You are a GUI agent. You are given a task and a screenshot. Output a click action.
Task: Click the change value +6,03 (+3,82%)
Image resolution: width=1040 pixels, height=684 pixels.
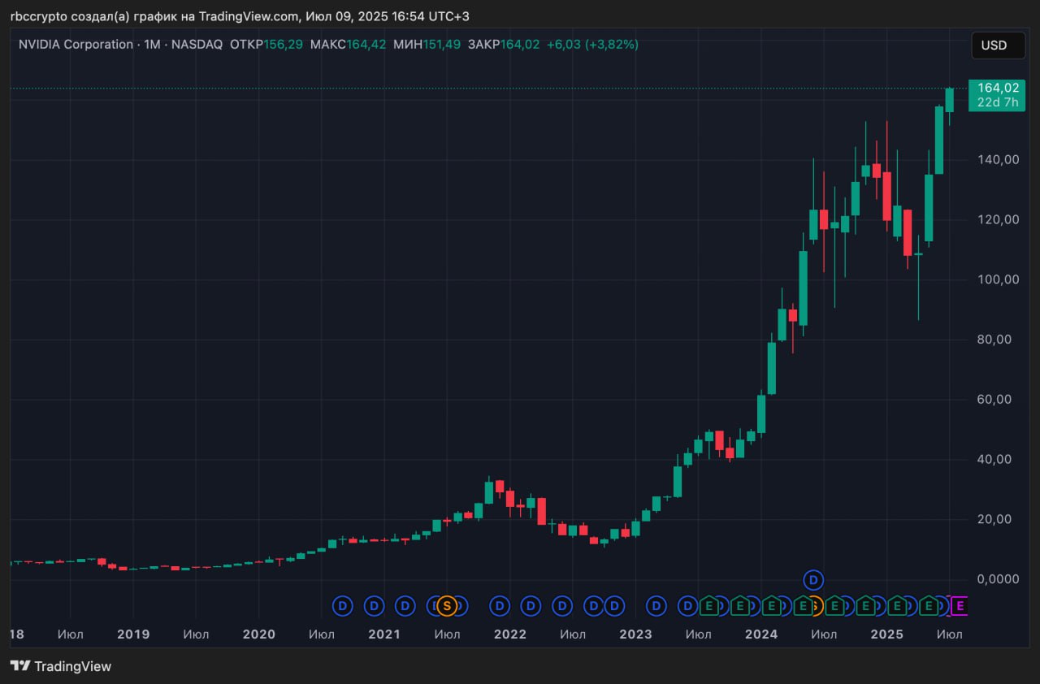tap(592, 44)
